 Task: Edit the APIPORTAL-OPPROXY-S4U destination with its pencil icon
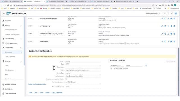click(162, 19)
